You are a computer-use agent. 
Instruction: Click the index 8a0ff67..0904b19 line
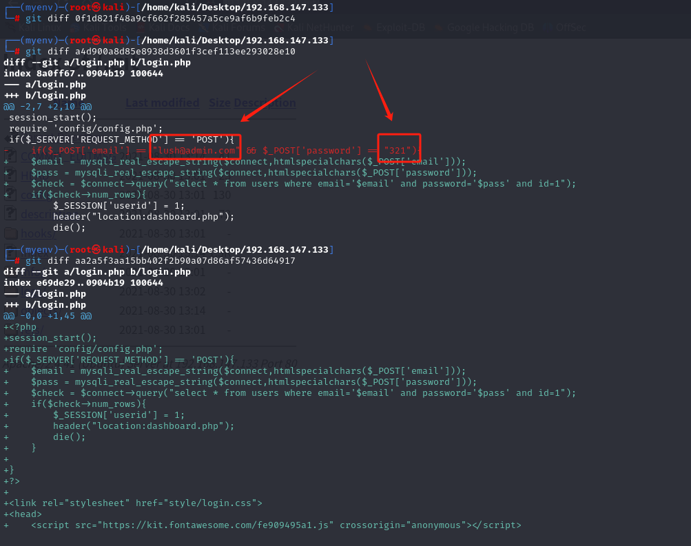coord(83,74)
